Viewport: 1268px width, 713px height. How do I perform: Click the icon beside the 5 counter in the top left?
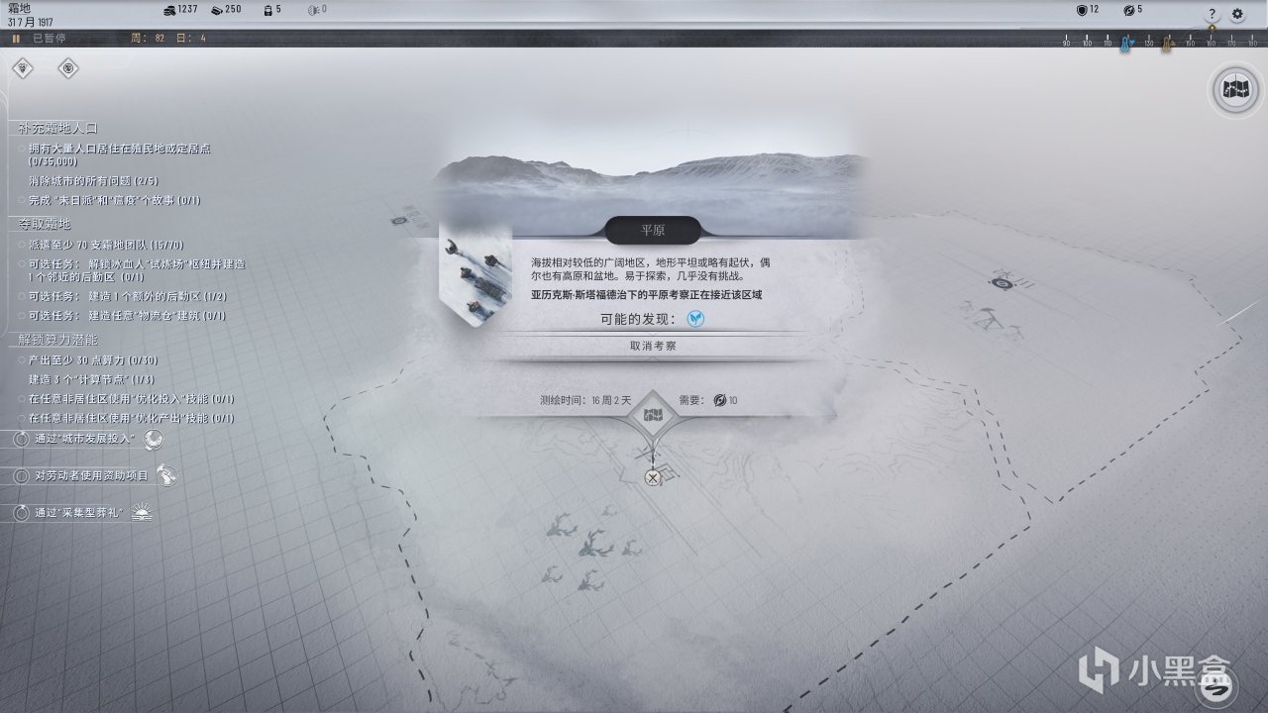pyautogui.click(x=266, y=10)
